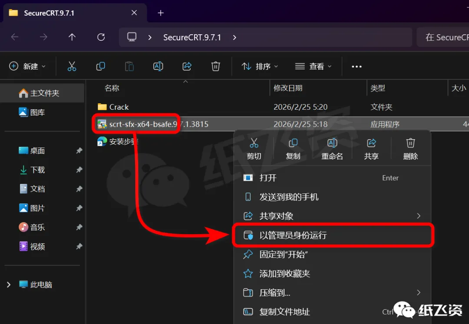
Task: Open the 排序 (Sort) dropdown
Action: pyautogui.click(x=260, y=66)
